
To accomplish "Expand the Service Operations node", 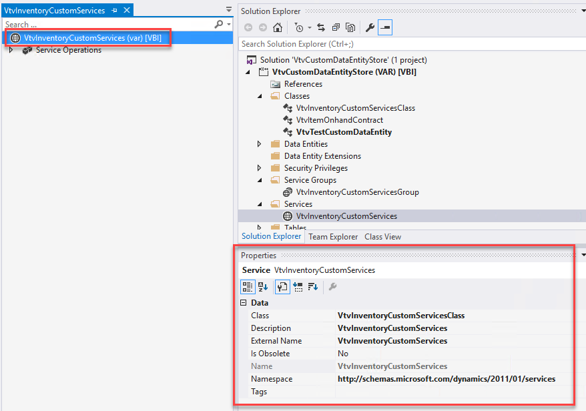I will (11, 50).
